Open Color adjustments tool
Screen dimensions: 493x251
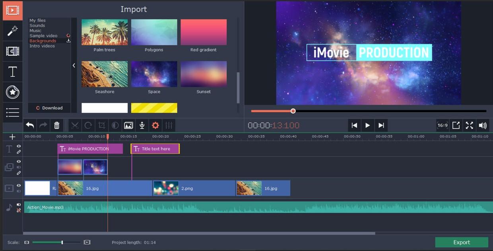coord(115,125)
